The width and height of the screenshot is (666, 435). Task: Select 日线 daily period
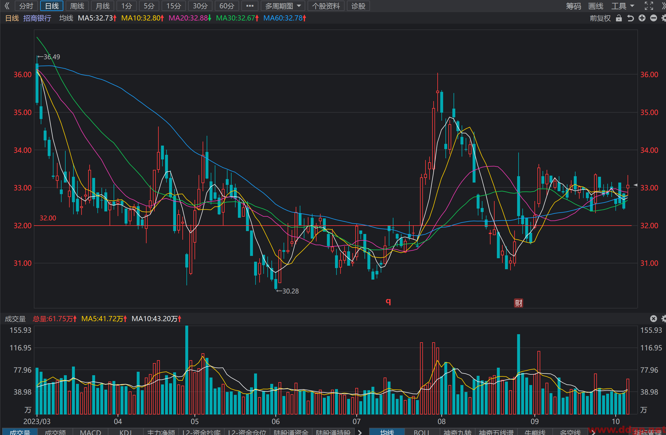click(52, 6)
